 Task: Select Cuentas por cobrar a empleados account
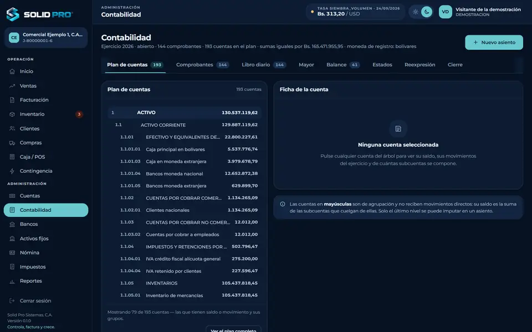[x=184, y=235]
